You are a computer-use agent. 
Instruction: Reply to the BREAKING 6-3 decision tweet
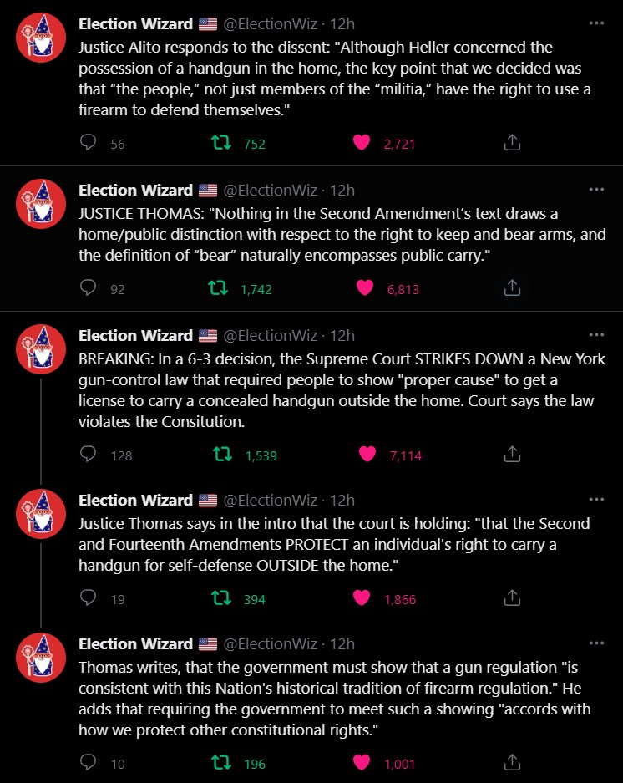tap(89, 455)
